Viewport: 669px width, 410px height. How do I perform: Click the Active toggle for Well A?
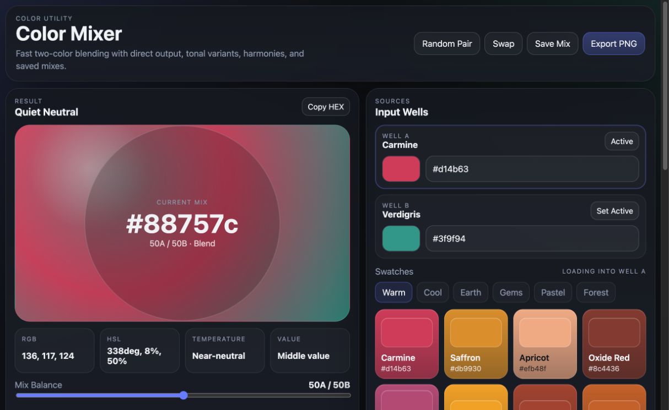click(x=622, y=141)
